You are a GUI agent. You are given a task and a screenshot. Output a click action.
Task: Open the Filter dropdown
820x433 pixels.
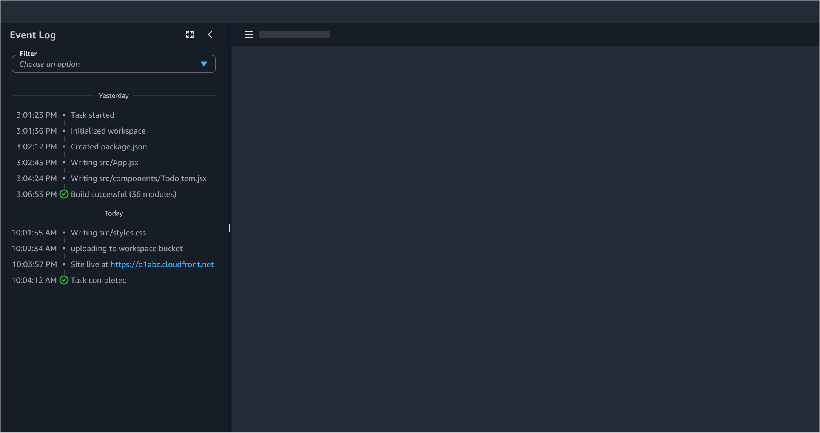tap(114, 64)
